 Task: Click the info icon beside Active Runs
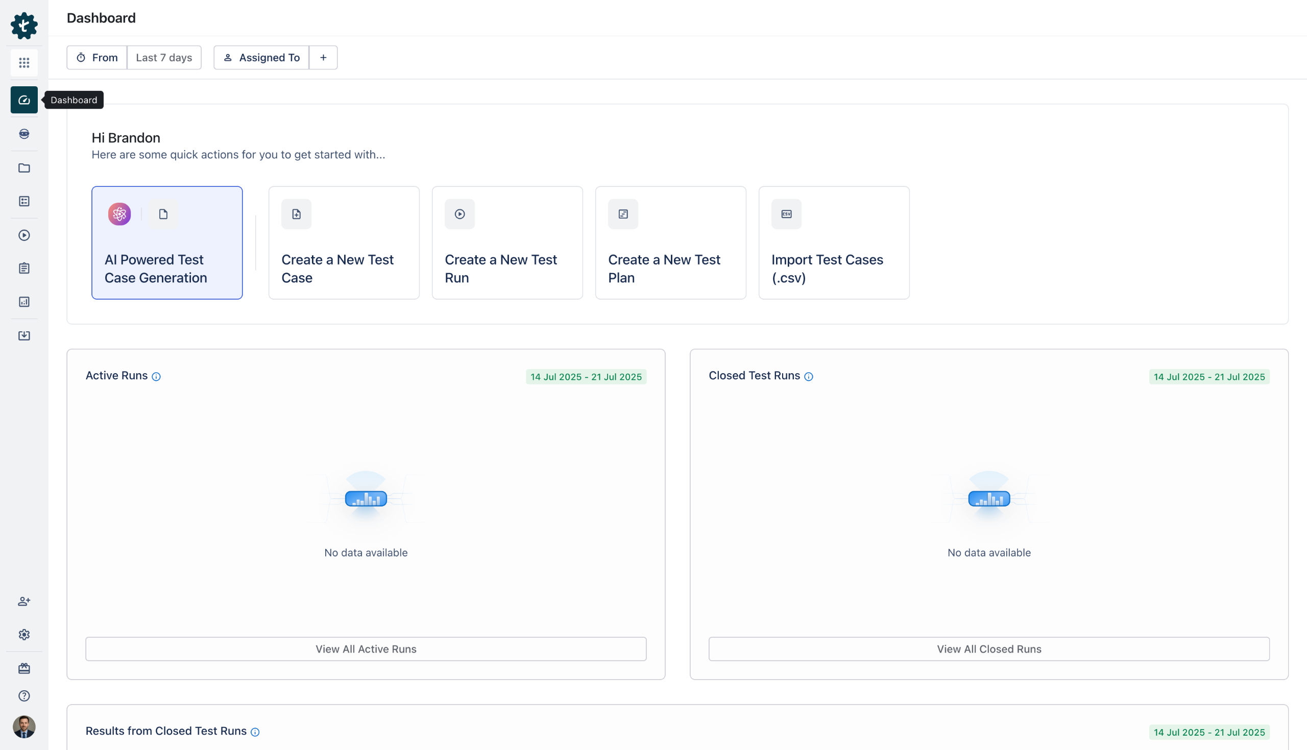click(x=156, y=377)
